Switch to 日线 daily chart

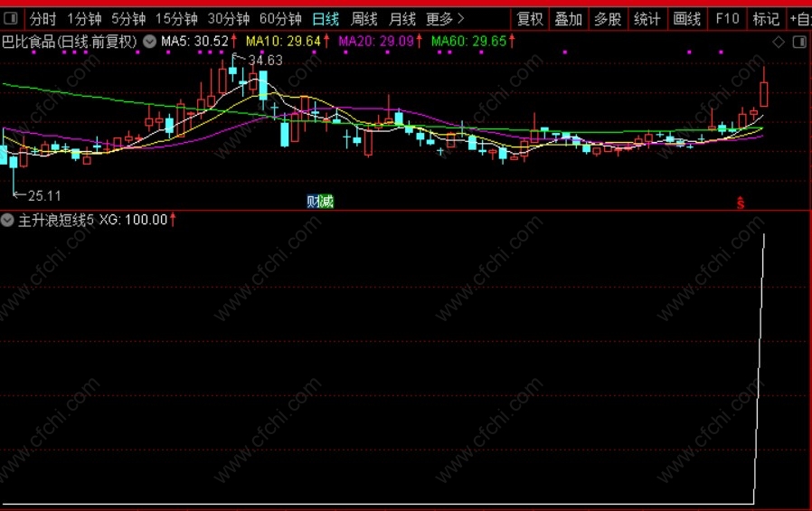[326, 20]
